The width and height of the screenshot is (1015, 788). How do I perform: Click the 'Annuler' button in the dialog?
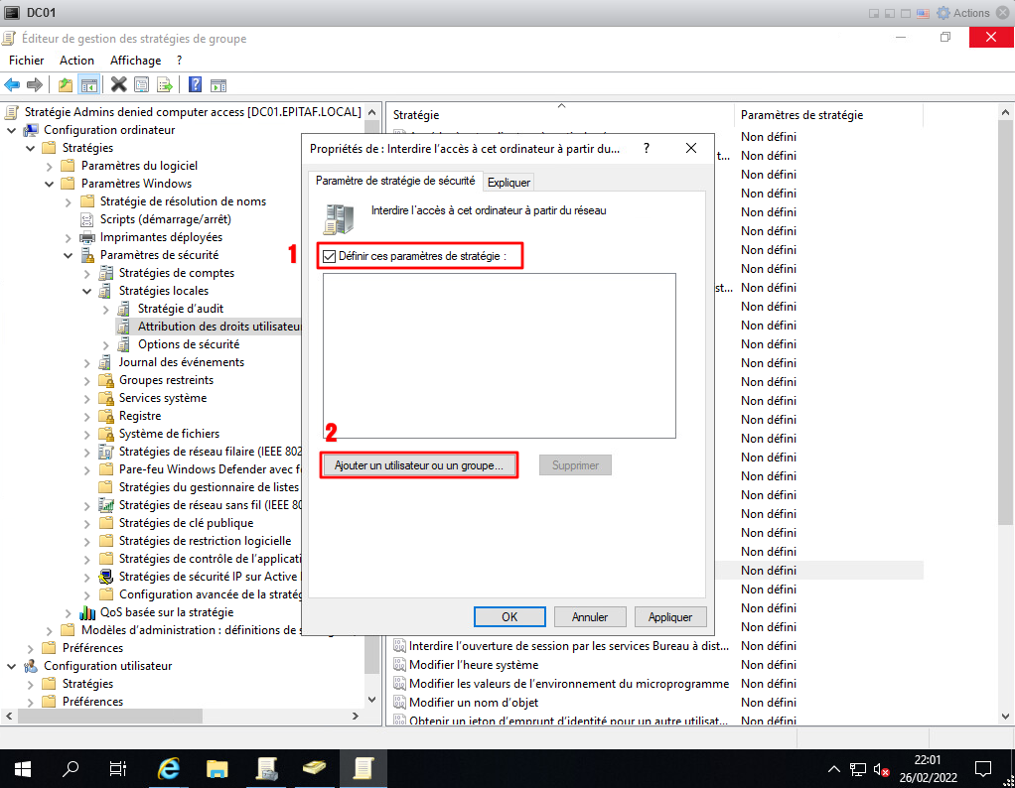pyautogui.click(x=590, y=616)
